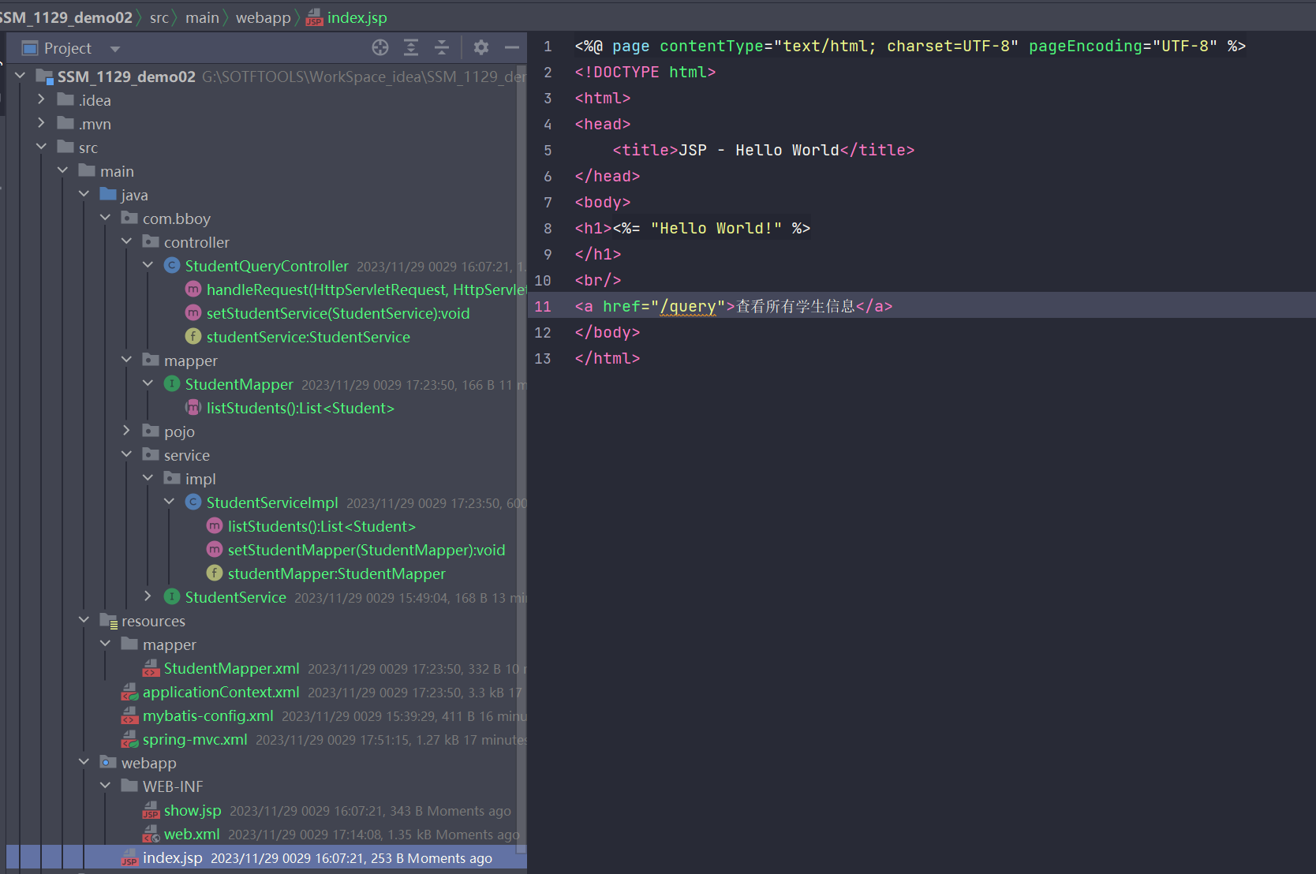Screen dimensions: 1316x874
Task: Click the Expand All icon in Project toolbar
Action: click(x=411, y=47)
